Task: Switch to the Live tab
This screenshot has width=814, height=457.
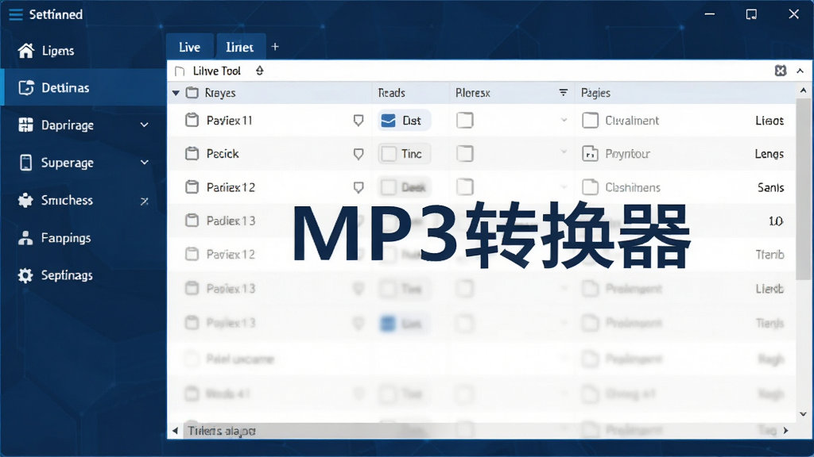Action: tap(189, 47)
